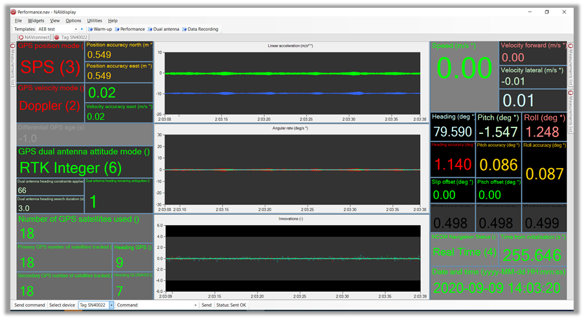This screenshot has width=584, height=319.
Task: Click the Differential GPS age widget
Action: click(85, 135)
